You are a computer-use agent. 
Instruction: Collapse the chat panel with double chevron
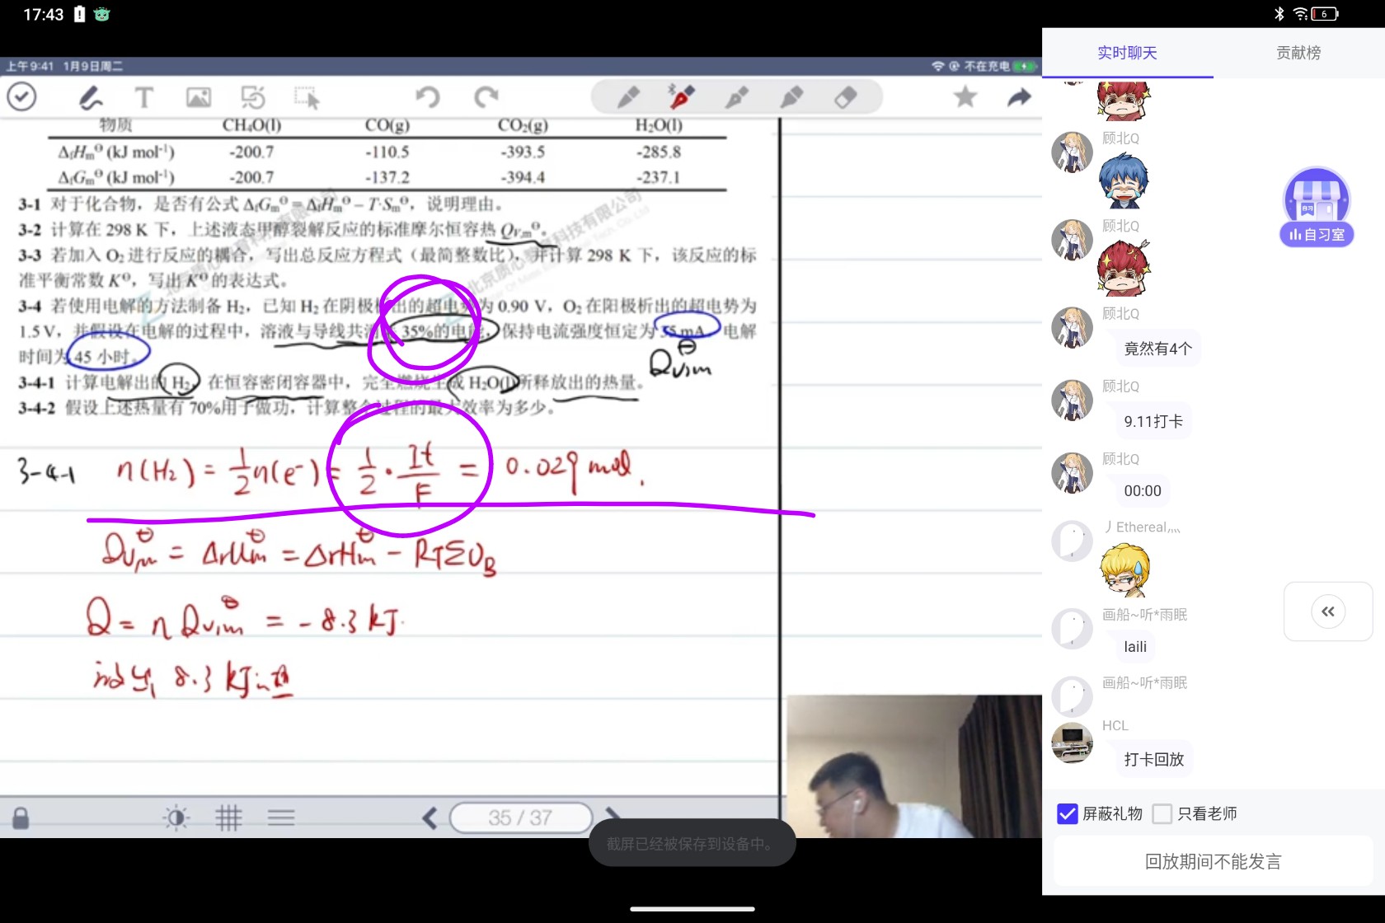pyautogui.click(x=1328, y=611)
